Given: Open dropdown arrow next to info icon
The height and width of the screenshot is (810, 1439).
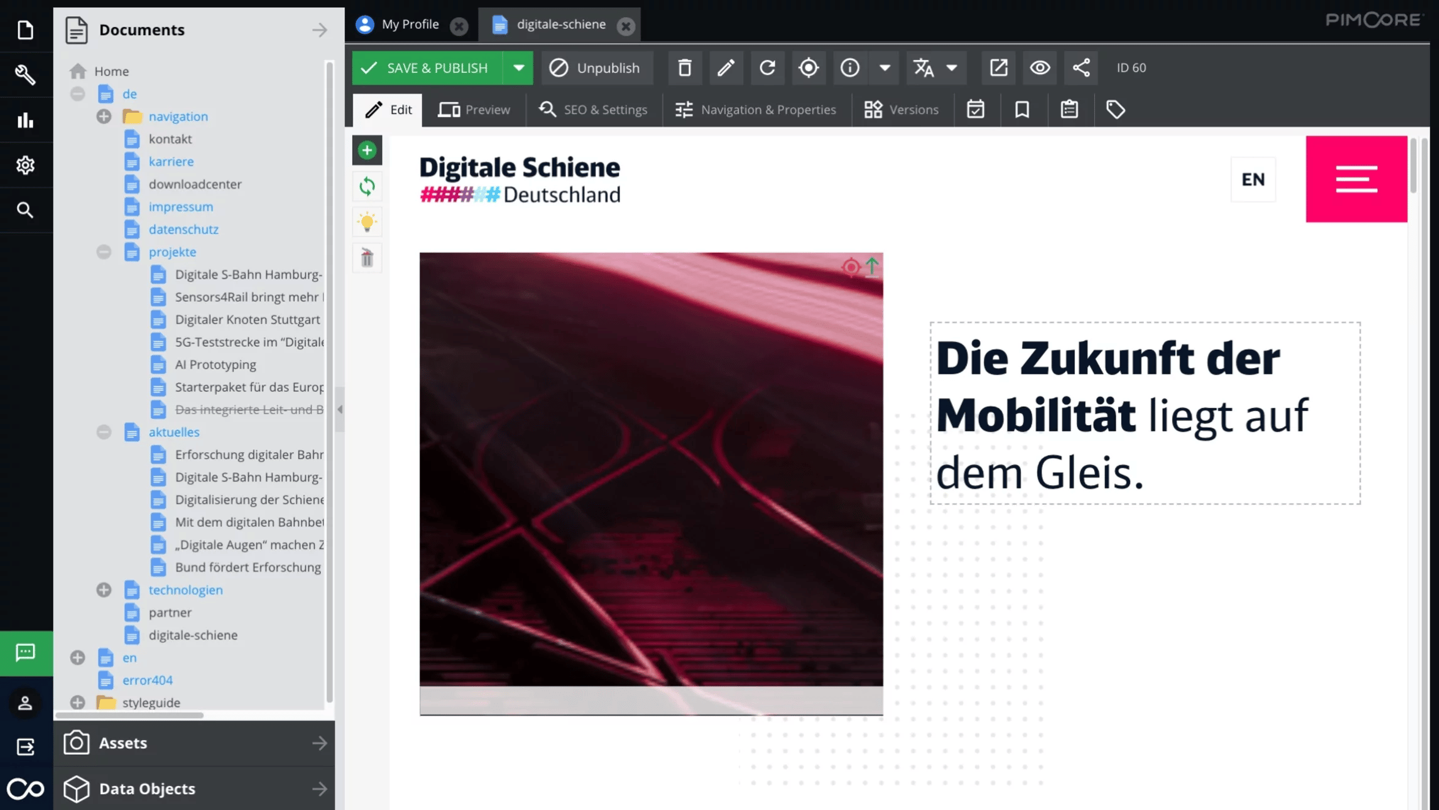Looking at the screenshot, I should 884,68.
